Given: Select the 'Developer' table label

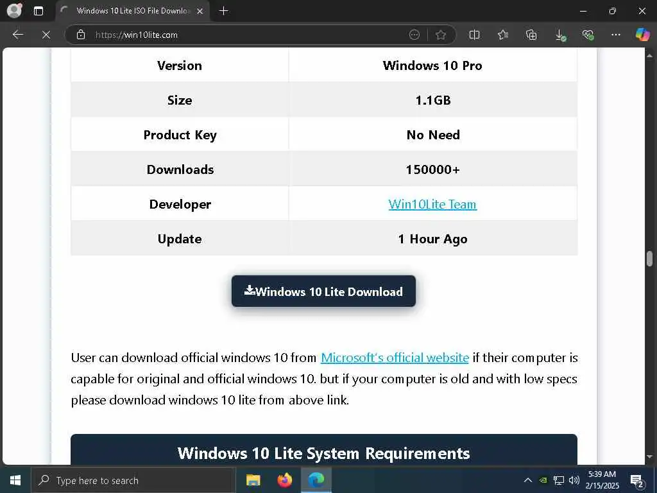Looking at the screenshot, I should coord(180,204).
